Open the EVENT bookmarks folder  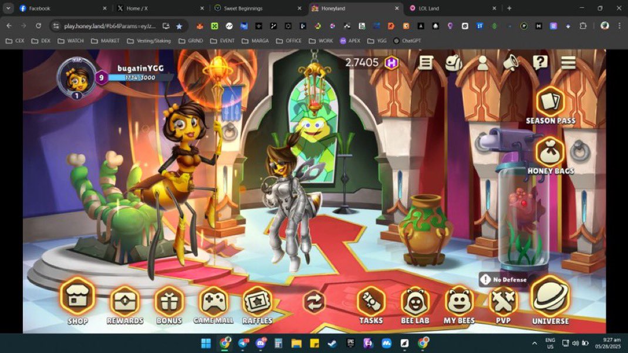point(222,41)
